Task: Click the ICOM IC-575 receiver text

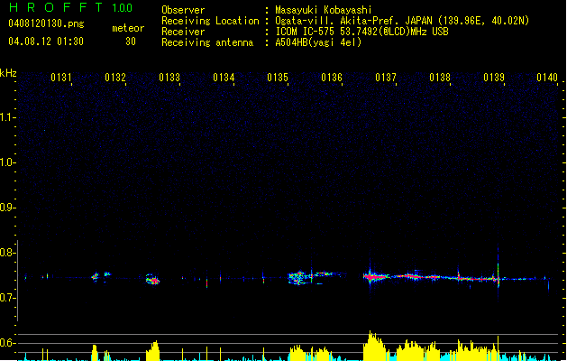Action: tap(361, 32)
